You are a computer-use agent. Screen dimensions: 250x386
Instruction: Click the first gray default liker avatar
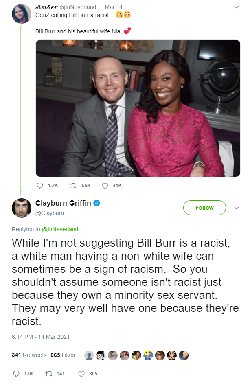[89, 355]
